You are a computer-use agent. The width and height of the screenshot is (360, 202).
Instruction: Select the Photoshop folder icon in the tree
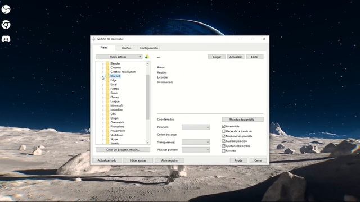(107, 126)
